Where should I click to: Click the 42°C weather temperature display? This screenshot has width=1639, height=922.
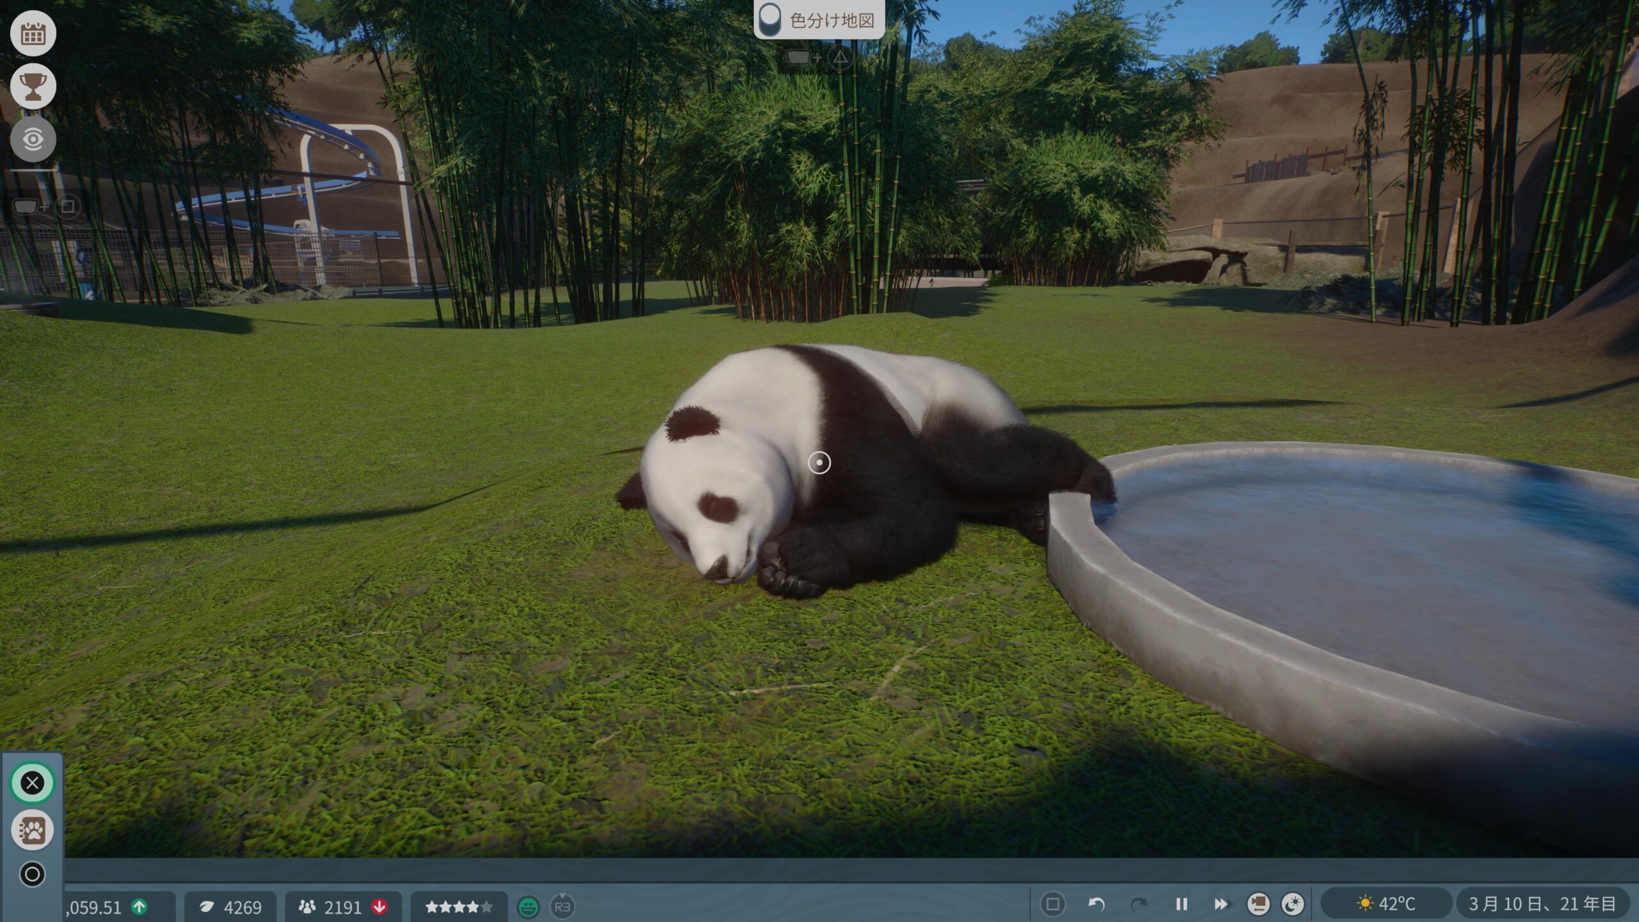(x=1386, y=904)
